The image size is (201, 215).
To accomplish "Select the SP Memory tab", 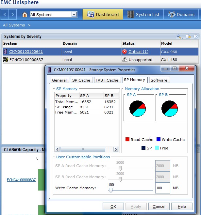I will coord(135,80).
